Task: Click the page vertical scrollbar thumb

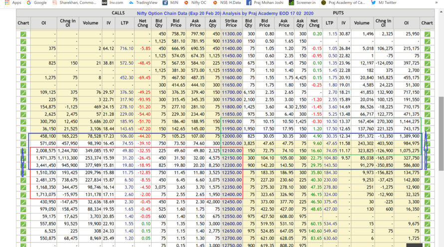Action: 441,134
